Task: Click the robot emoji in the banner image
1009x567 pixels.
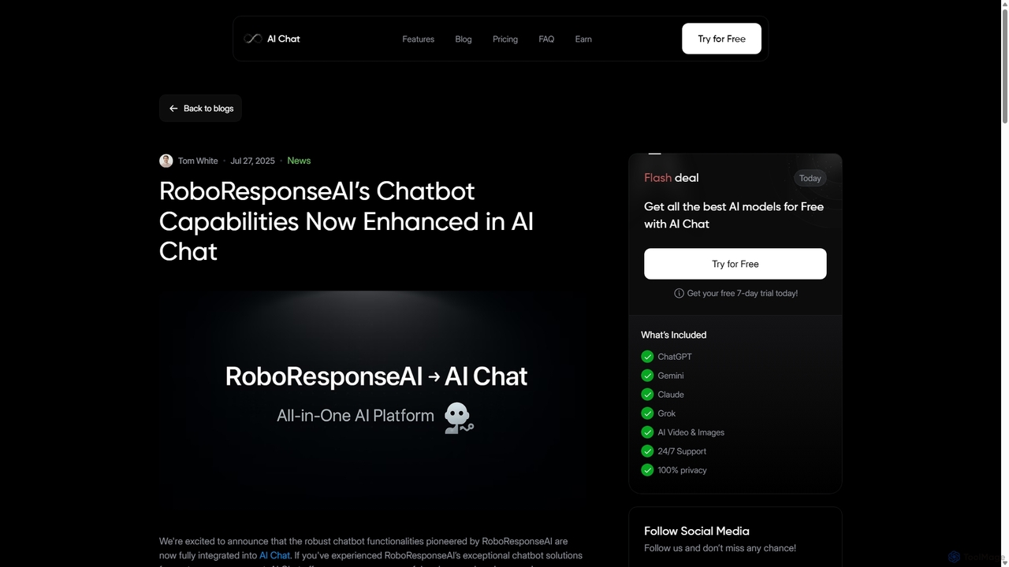Action: coord(458,417)
